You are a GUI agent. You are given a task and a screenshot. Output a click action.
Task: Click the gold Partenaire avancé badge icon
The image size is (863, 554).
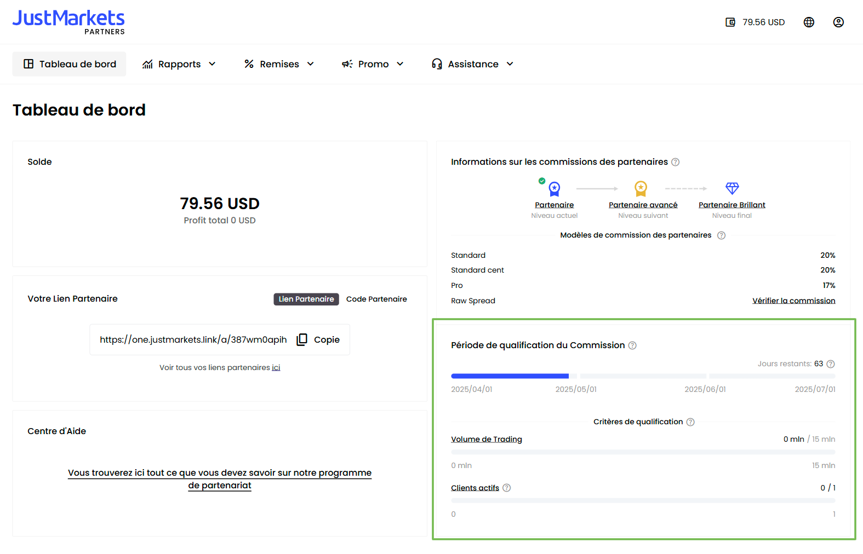point(641,189)
